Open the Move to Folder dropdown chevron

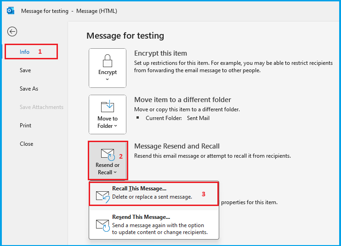(115, 126)
